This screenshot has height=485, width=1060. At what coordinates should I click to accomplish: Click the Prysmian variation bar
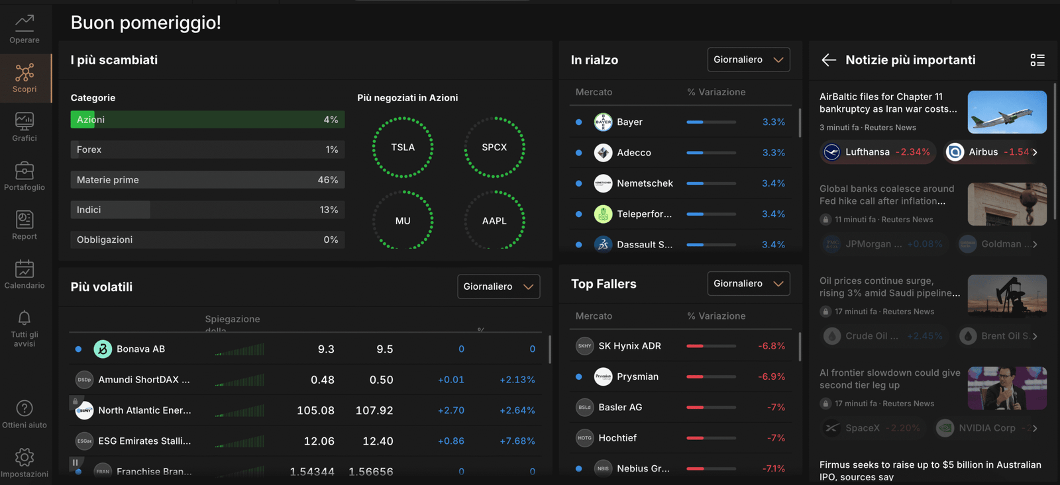point(711,376)
